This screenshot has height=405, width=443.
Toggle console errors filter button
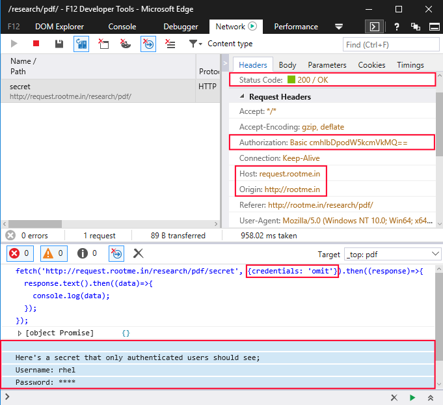point(20,253)
